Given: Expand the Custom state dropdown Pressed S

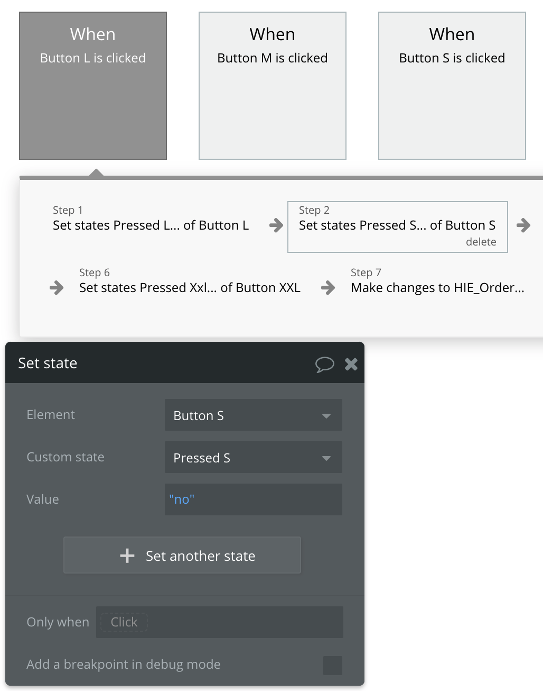Looking at the screenshot, I should click(253, 458).
